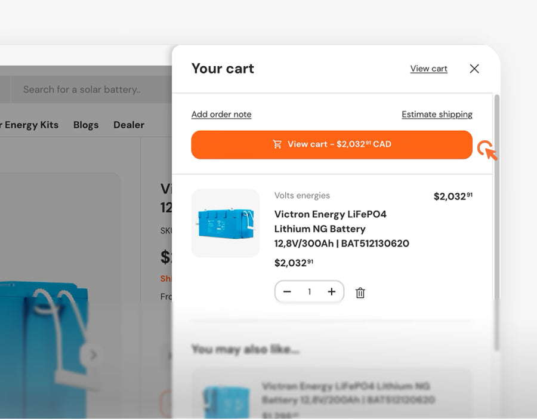Open the Energy Kits menu item
Image resolution: width=537 pixels, height=419 pixels.
[28, 125]
